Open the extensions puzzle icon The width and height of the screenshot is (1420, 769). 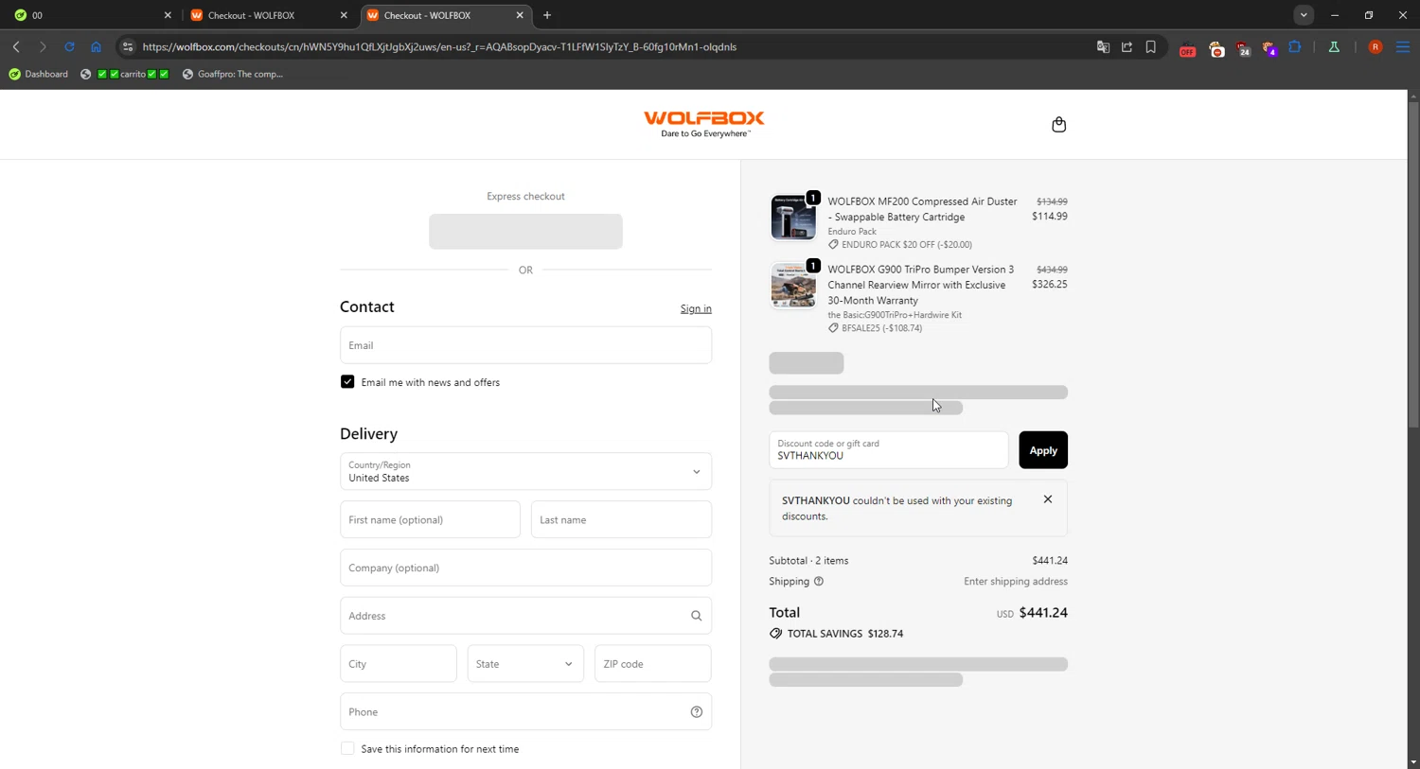[x=1295, y=46]
